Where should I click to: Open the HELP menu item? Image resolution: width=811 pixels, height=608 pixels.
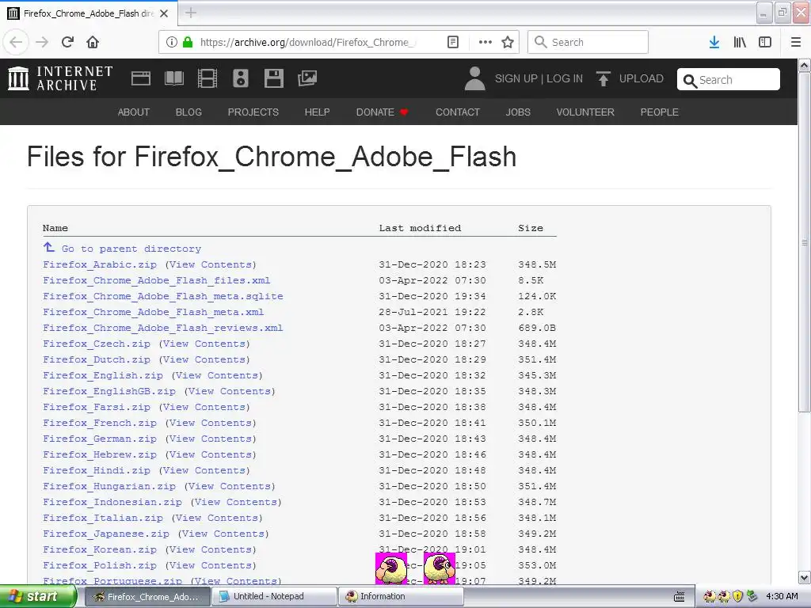click(317, 112)
